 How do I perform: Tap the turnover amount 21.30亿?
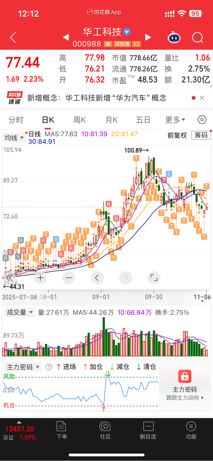(196, 80)
